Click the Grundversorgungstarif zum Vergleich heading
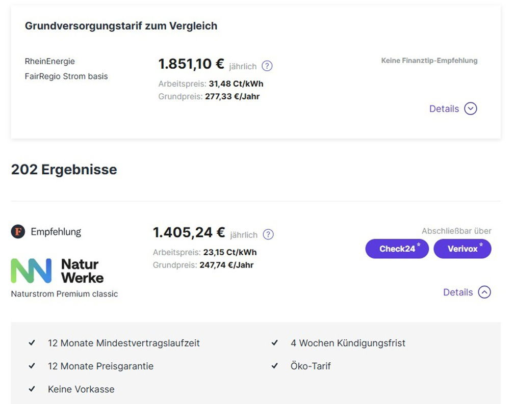This screenshot has height=404, width=514. click(x=121, y=26)
